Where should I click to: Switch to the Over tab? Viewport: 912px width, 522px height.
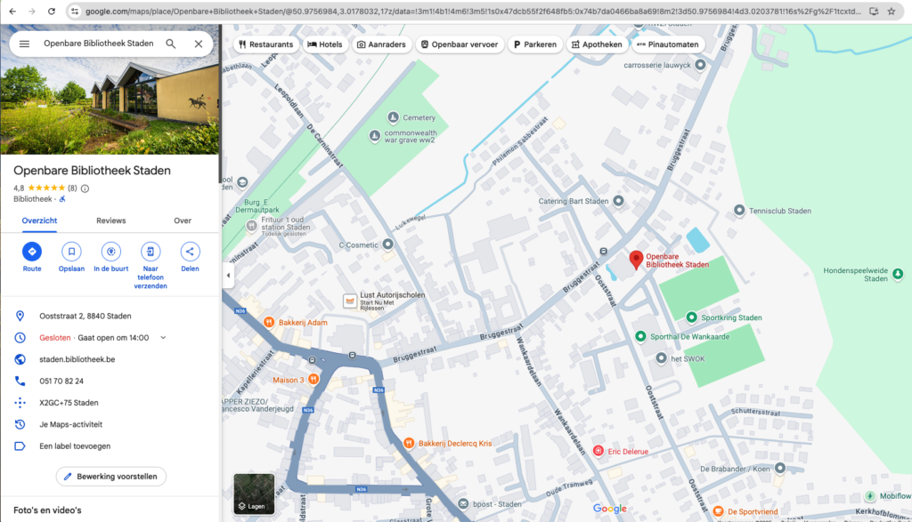point(183,221)
